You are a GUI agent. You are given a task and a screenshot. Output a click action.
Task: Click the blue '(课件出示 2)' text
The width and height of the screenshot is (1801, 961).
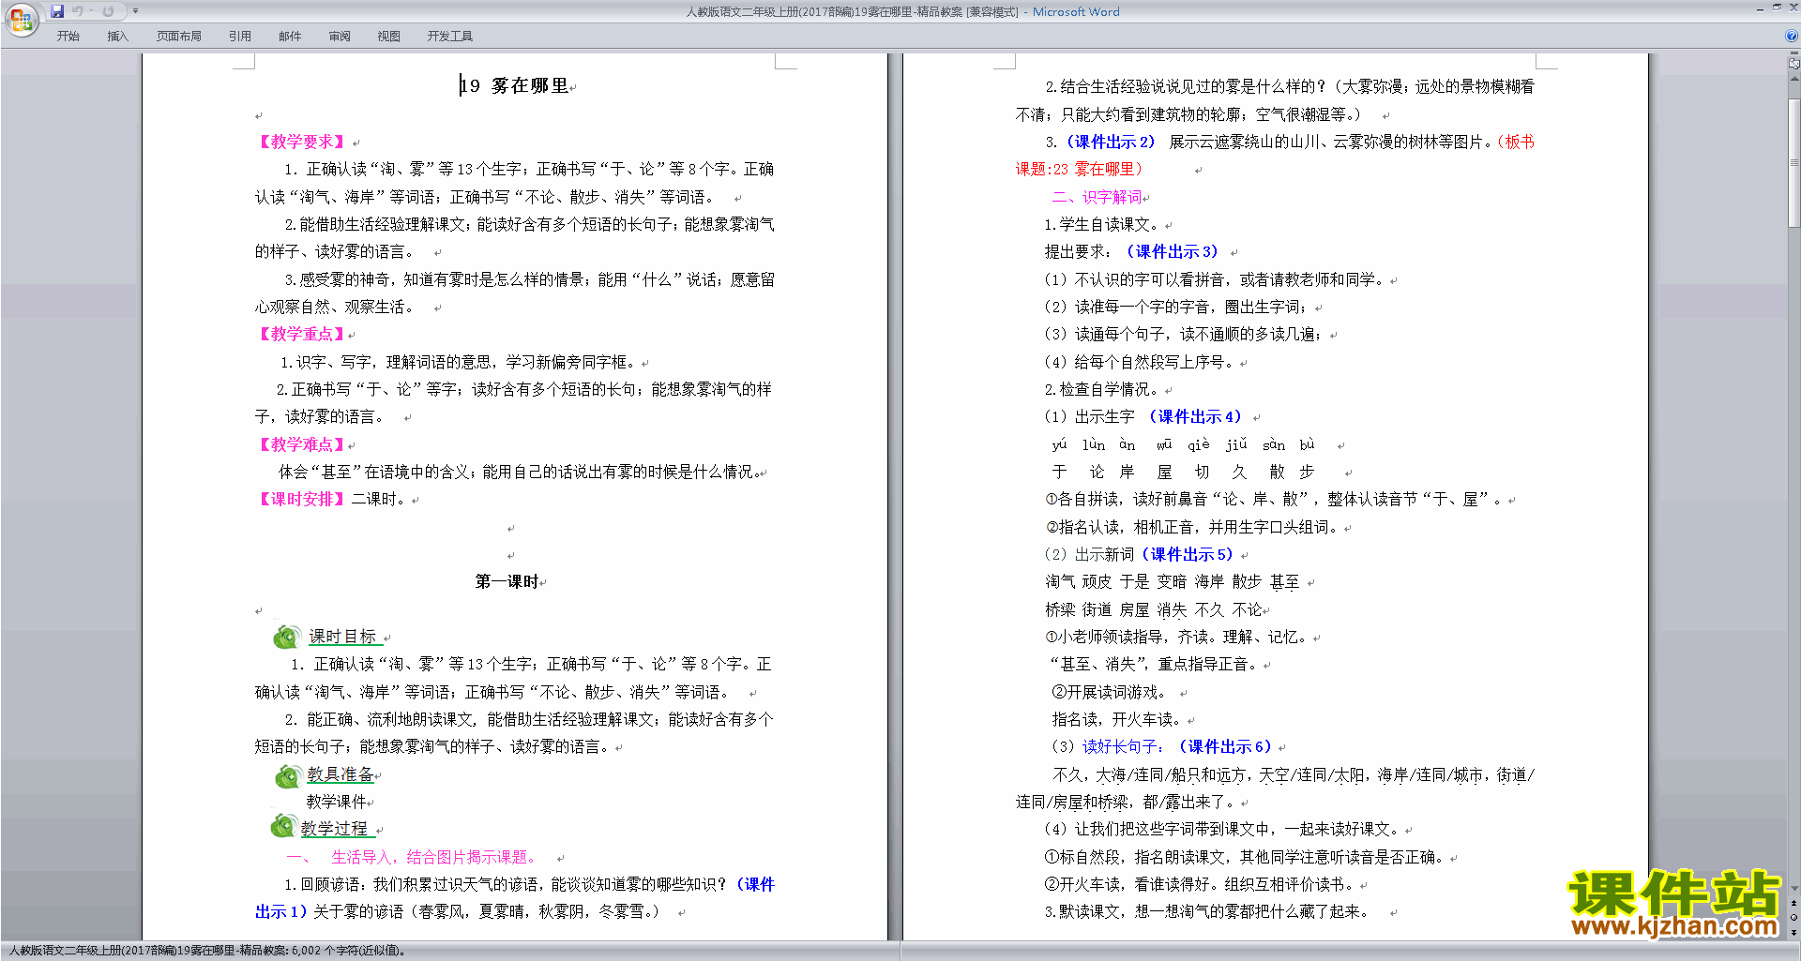click(1111, 143)
